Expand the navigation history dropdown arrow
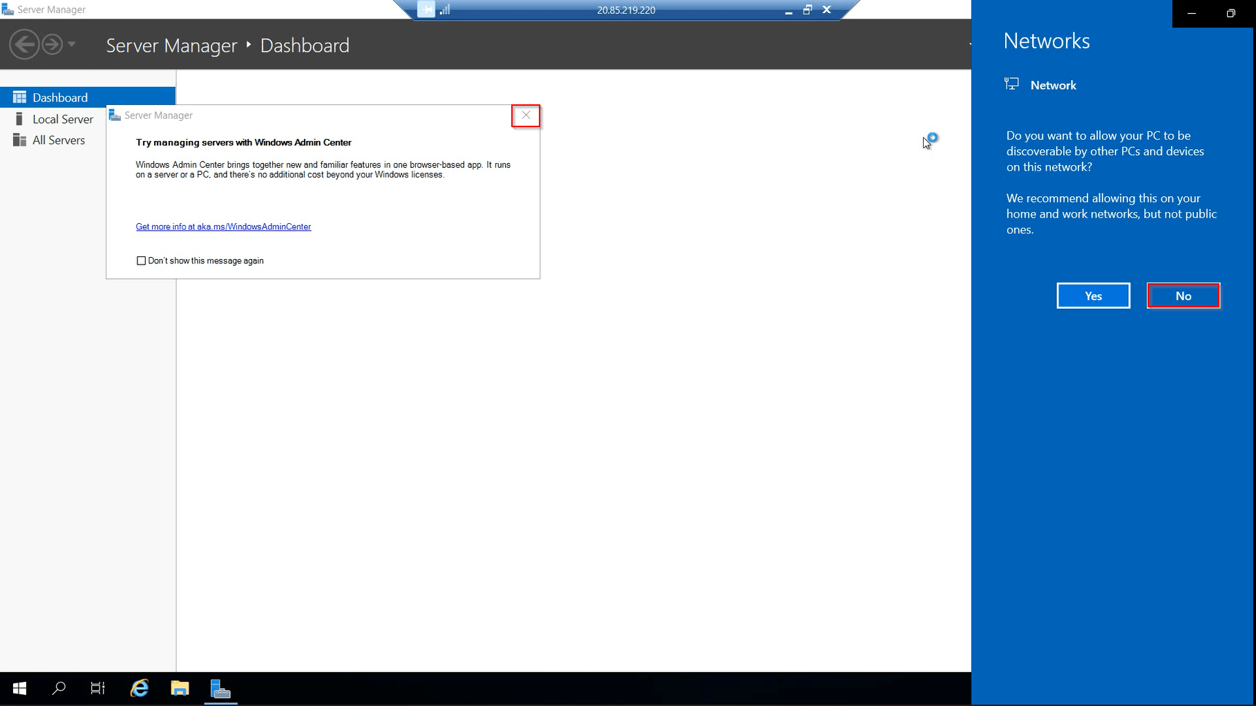The width and height of the screenshot is (1256, 706). 72,44
